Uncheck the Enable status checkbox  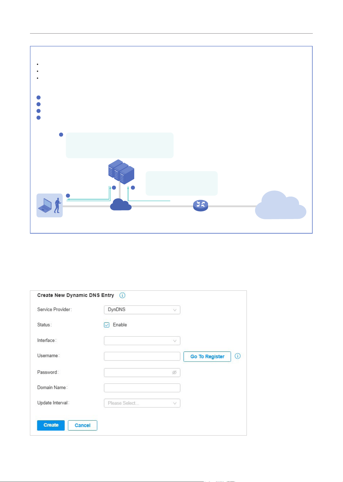click(x=107, y=325)
